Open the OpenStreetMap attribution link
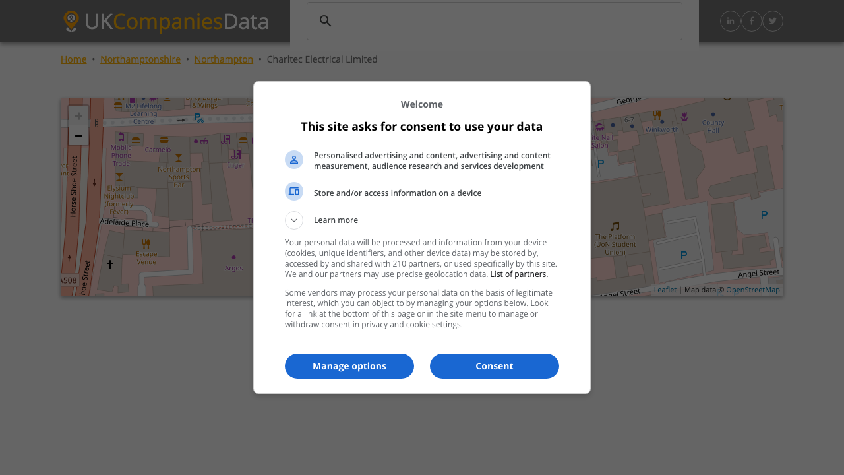 (752, 290)
